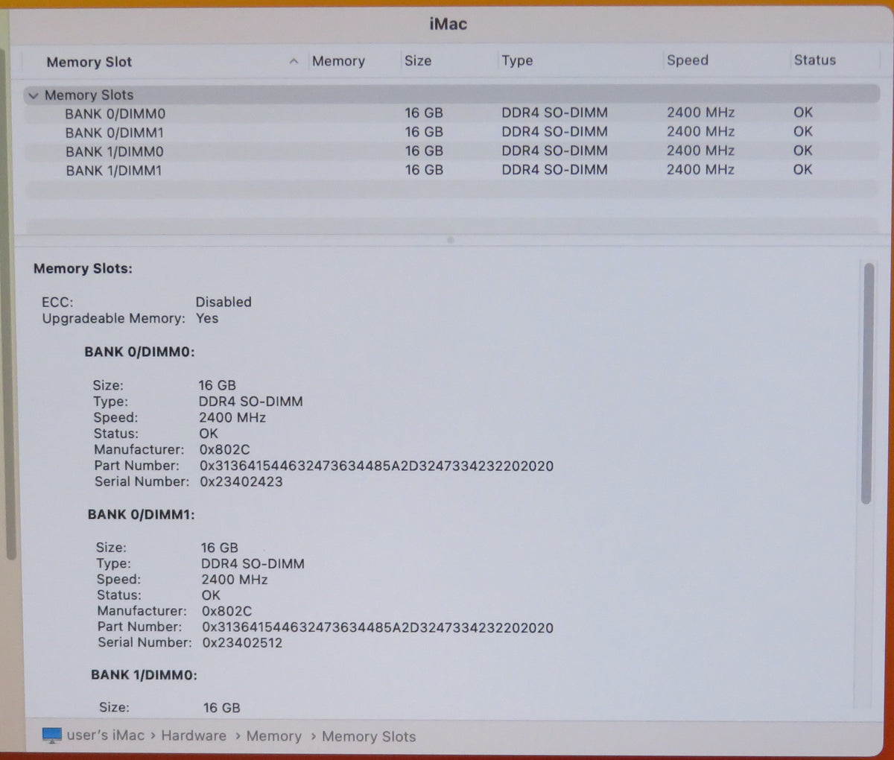Click DDR4 SO-DIMM type in BANK 1/DIMM0 row
The width and height of the screenshot is (894, 760).
554,151
